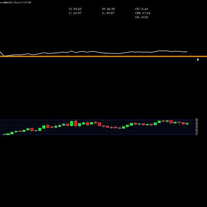
Task: Click the zero label beneath the orange line
Action: point(198,60)
